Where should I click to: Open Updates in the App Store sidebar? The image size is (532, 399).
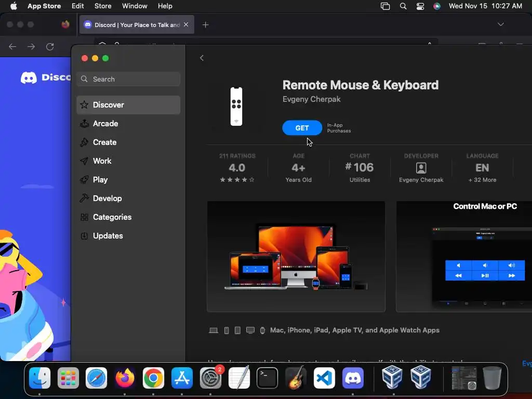tap(128, 236)
